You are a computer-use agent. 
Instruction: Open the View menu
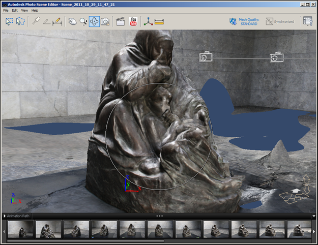[24, 10]
